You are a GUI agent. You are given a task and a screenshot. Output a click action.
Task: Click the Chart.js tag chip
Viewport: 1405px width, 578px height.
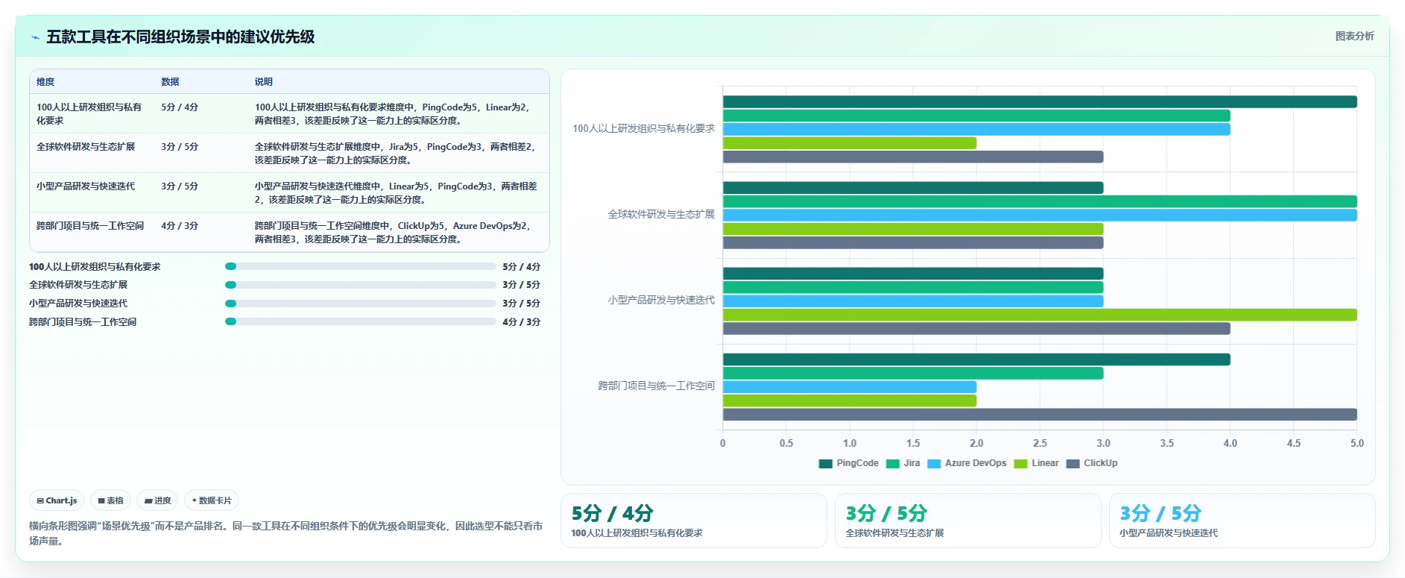coord(57,500)
